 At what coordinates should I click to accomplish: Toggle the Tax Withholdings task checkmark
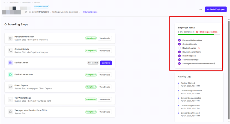point(180,60)
